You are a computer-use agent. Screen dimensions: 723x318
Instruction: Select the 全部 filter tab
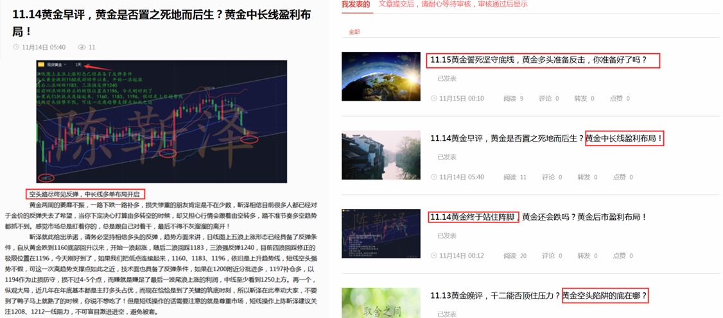tap(354, 32)
